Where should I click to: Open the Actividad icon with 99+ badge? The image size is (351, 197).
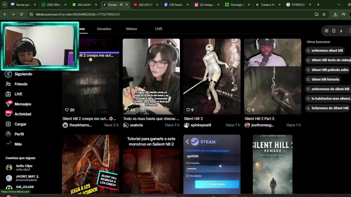point(9,114)
